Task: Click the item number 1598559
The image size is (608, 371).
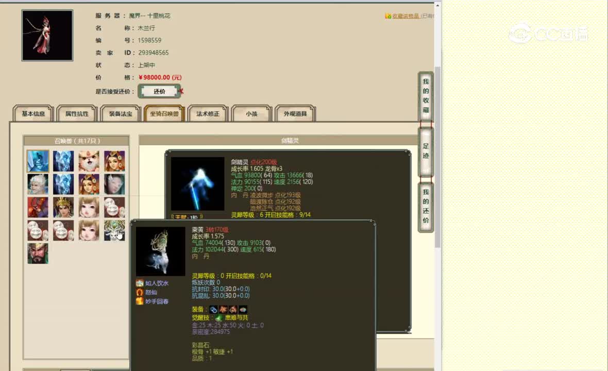Action: pyautogui.click(x=149, y=40)
